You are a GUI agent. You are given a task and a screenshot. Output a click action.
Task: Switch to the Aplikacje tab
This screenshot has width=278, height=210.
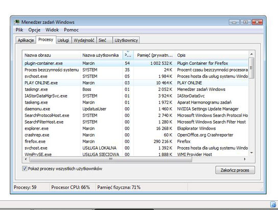[26, 40]
